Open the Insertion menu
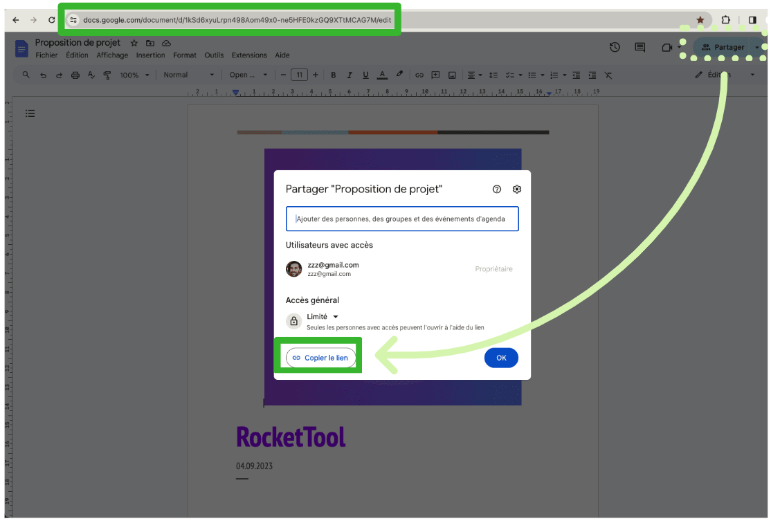Viewport: 771px width, 521px height. (x=150, y=55)
